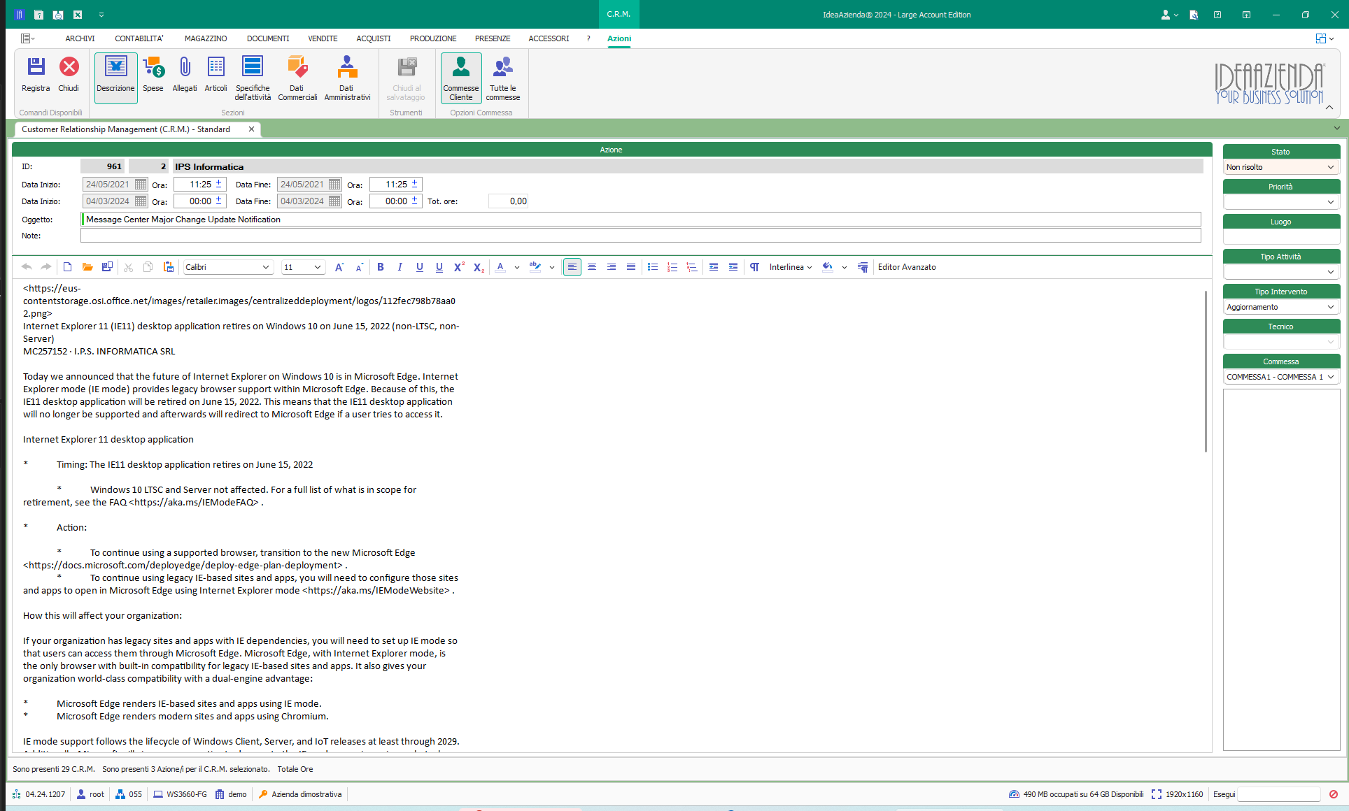Click Tutte le commesse icon

pos(503,78)
